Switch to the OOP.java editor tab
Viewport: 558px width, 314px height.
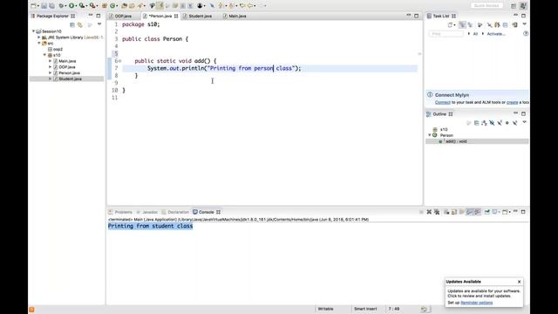(123, 16)
